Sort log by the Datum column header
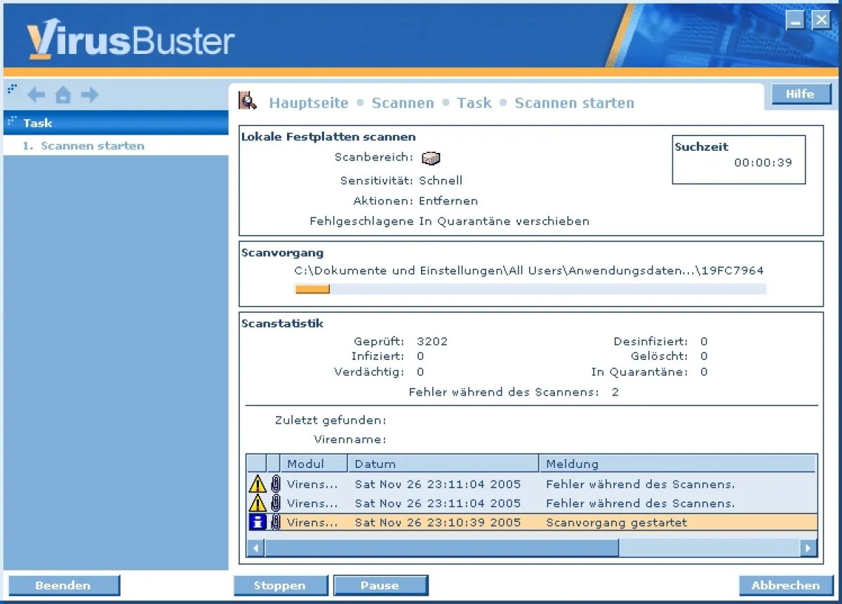The width and height of the screenshot is (842, 604). click(443, 464)
